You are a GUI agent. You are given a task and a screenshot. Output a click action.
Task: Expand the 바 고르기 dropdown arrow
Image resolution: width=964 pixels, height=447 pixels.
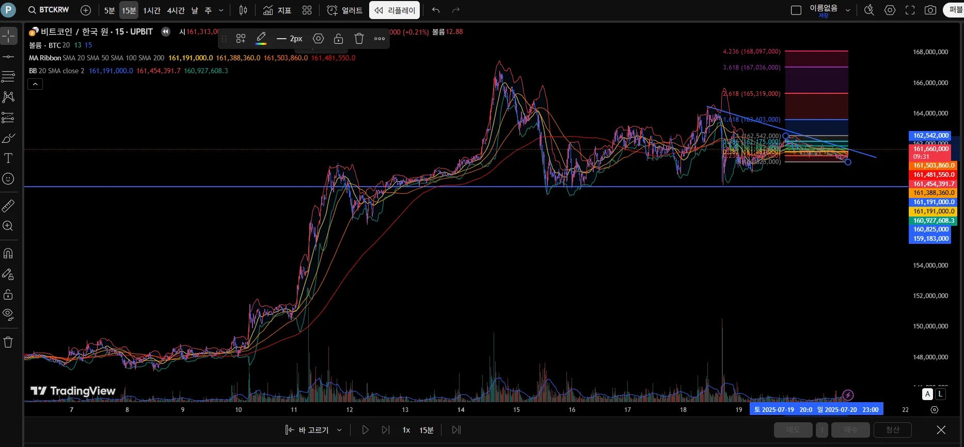(339, 430)
